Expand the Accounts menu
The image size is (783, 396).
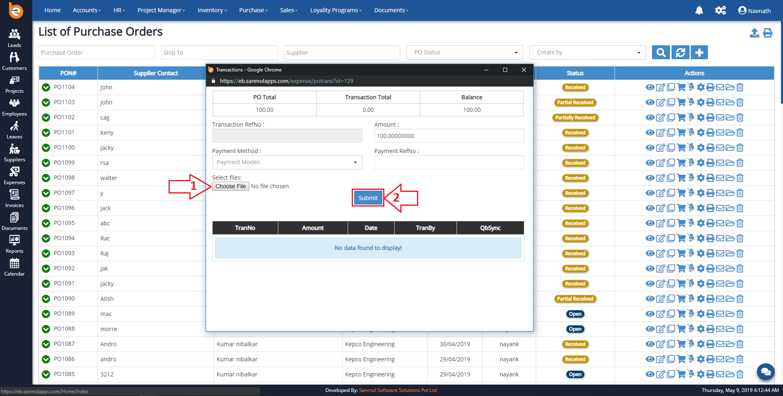87,10
